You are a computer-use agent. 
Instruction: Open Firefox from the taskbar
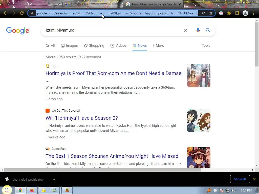(32, 190)
